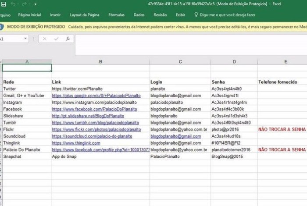Viewport: 307px width, 206px height.
Task: Click the Undo arrow icon
Action: [x=13, y=4]
